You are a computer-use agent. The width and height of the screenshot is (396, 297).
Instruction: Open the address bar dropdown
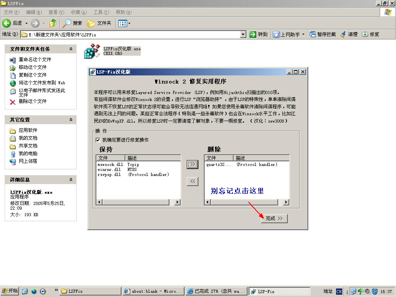pyautogui.click(x=243, y=34)
